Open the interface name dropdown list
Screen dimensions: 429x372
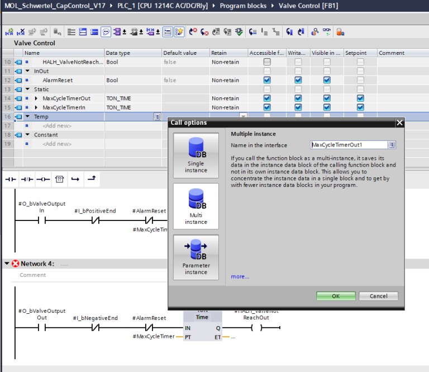(x=392, y=145)
